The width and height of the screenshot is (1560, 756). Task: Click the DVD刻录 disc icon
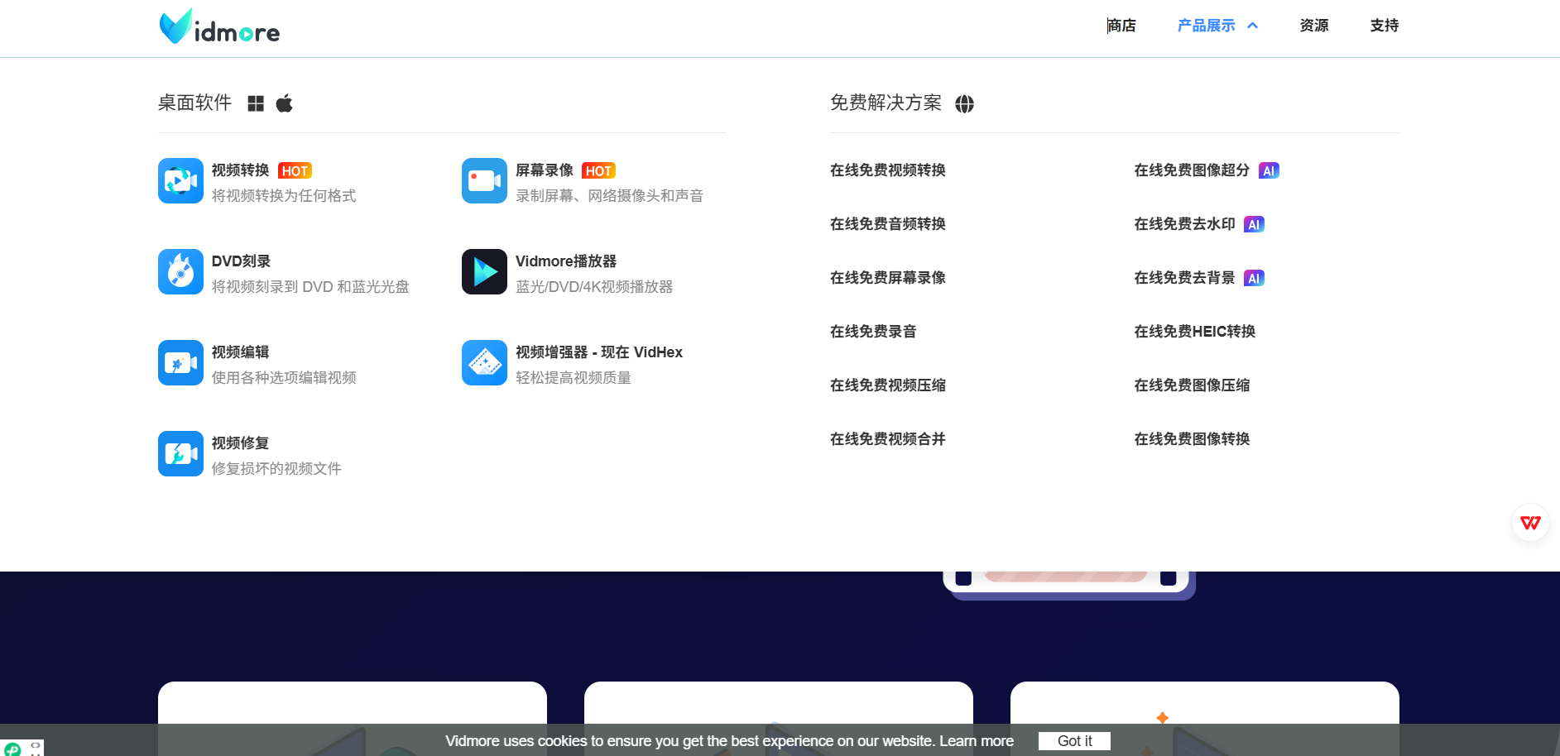pos(180,271)
